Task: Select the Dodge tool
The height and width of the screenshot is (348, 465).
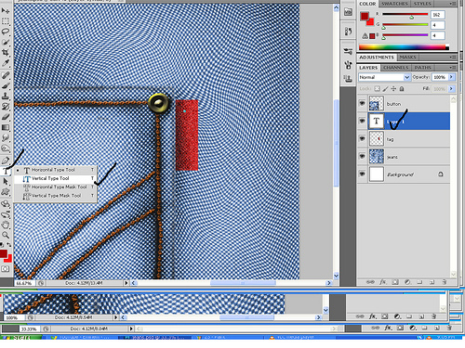Action: click(x=6, y=148)
